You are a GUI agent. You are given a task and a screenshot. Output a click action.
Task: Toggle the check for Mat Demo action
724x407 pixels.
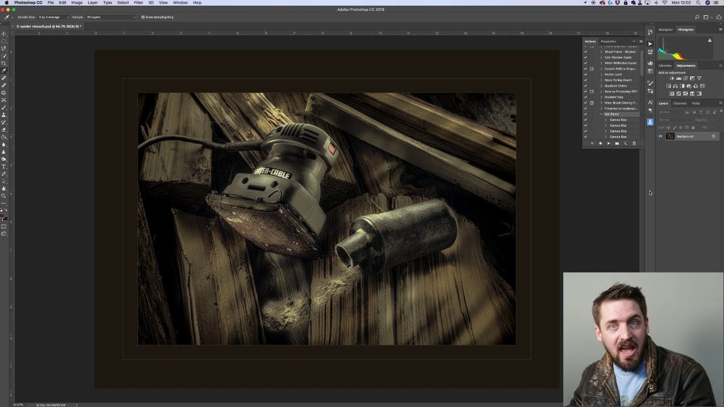[x=585, y=114]
